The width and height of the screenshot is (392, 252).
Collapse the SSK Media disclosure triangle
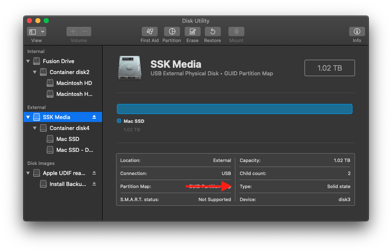[28, 117]
